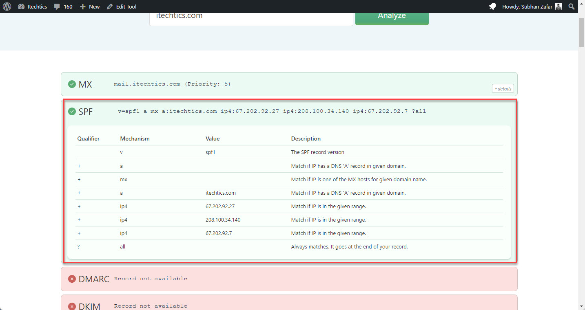Click the Description column header

pos(306,139)
